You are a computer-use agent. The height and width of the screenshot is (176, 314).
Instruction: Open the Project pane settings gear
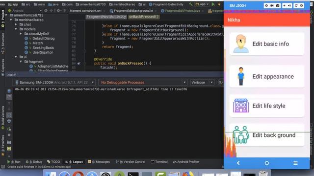click(x=58, y=11)
